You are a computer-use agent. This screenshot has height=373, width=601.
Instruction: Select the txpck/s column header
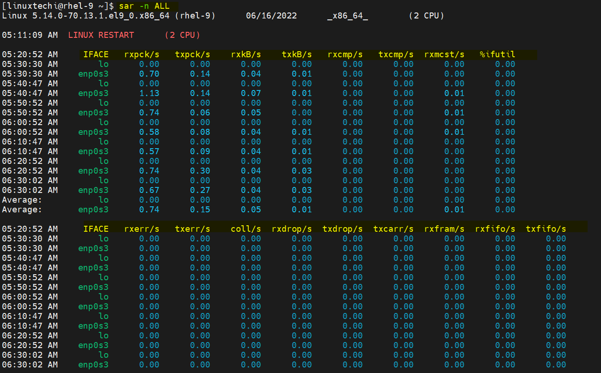click(192, 54)
